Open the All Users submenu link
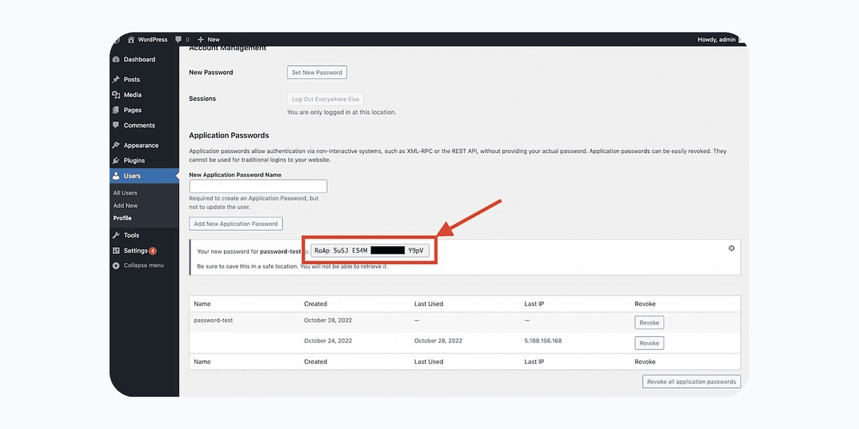Viewport: 859px width, 429px height. coord(125,193)
